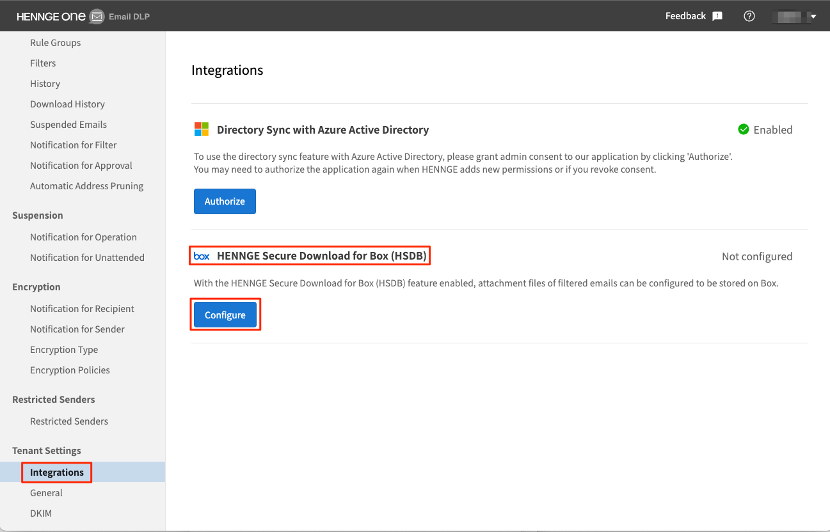Click the green Enabled checkmark icon
Viewport: 830px width, 532px height.
click(x=744, y=130)
